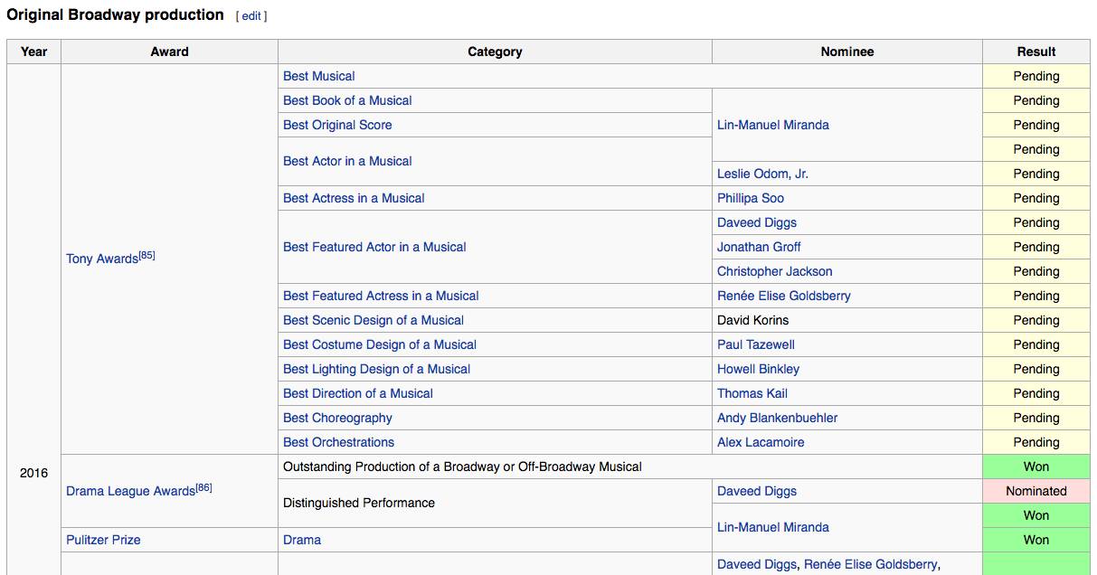Click Pending result for Best Musical
The height and width of the screenshot is (575, 1097).
pyautogui.click(x=1036, y=76)
